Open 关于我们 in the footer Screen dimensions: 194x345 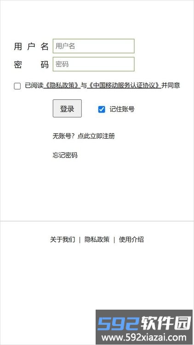[63, 239]
